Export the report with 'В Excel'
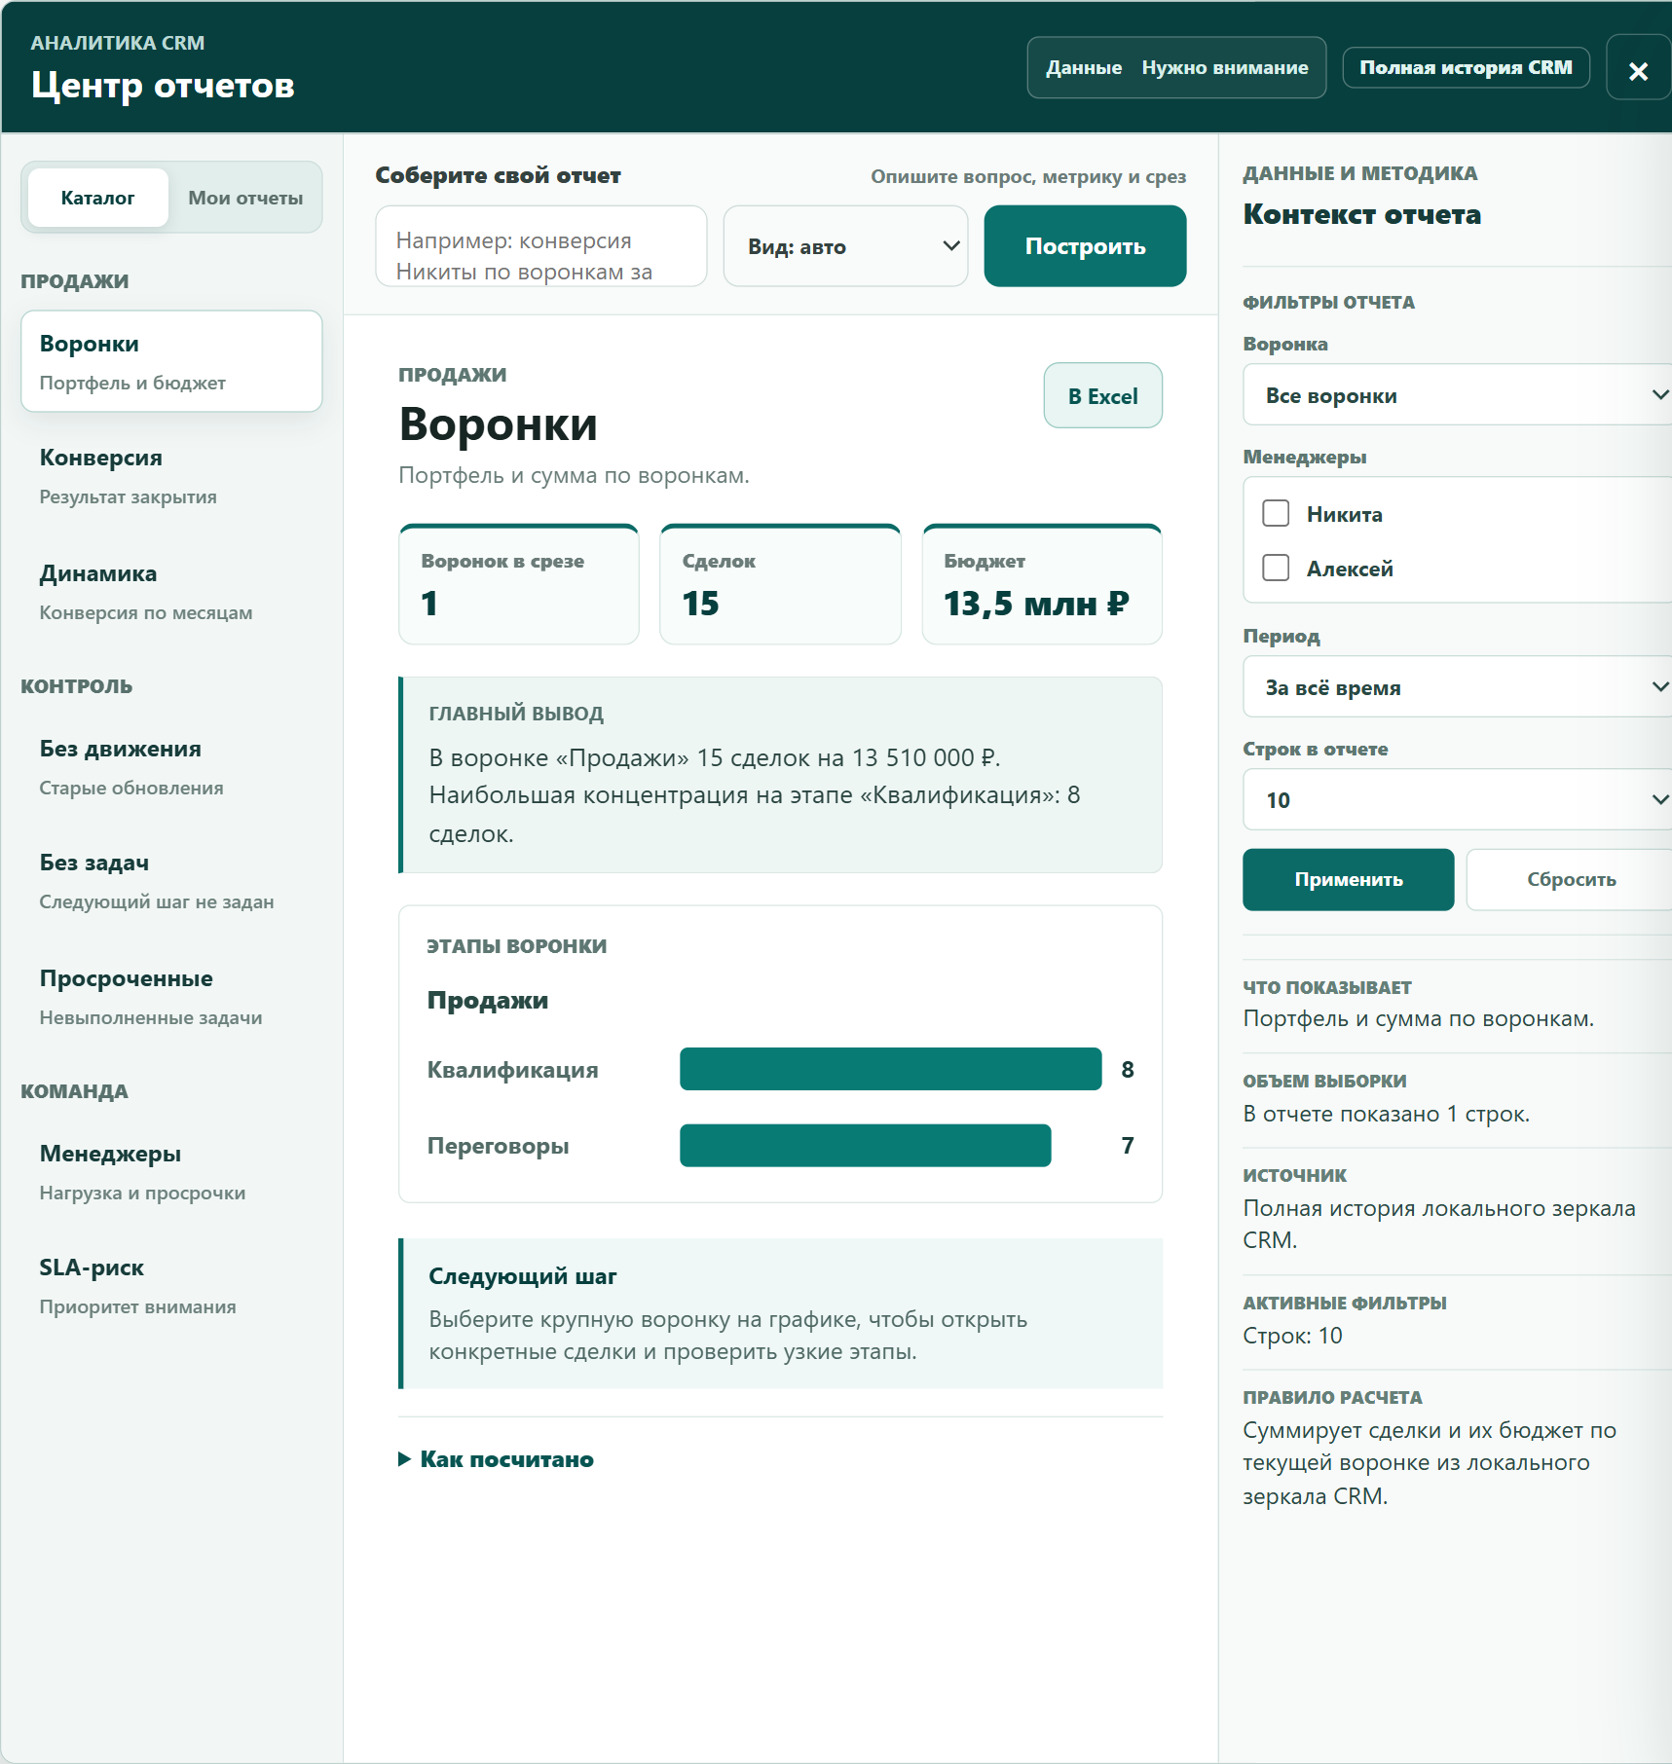Viewport: 1672px width, 1764px height. tap(1102, 396)
